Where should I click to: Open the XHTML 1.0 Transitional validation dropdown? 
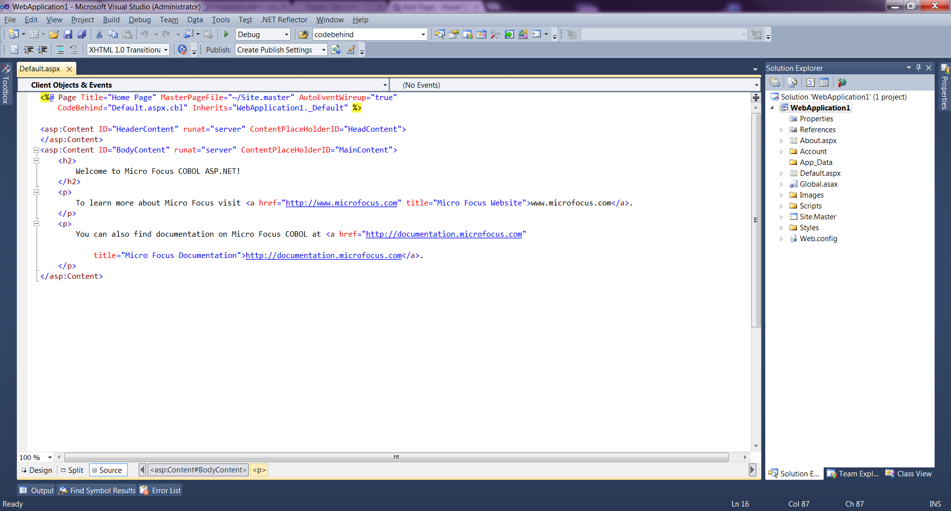pos(165,50)
